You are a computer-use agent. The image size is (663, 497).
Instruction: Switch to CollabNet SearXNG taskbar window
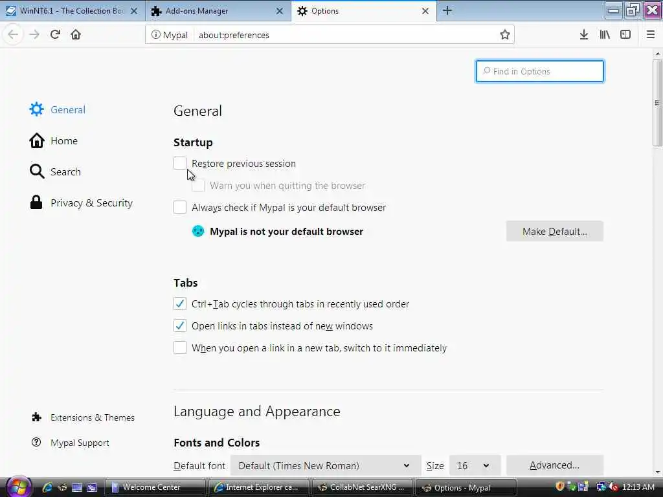(363, 487)
